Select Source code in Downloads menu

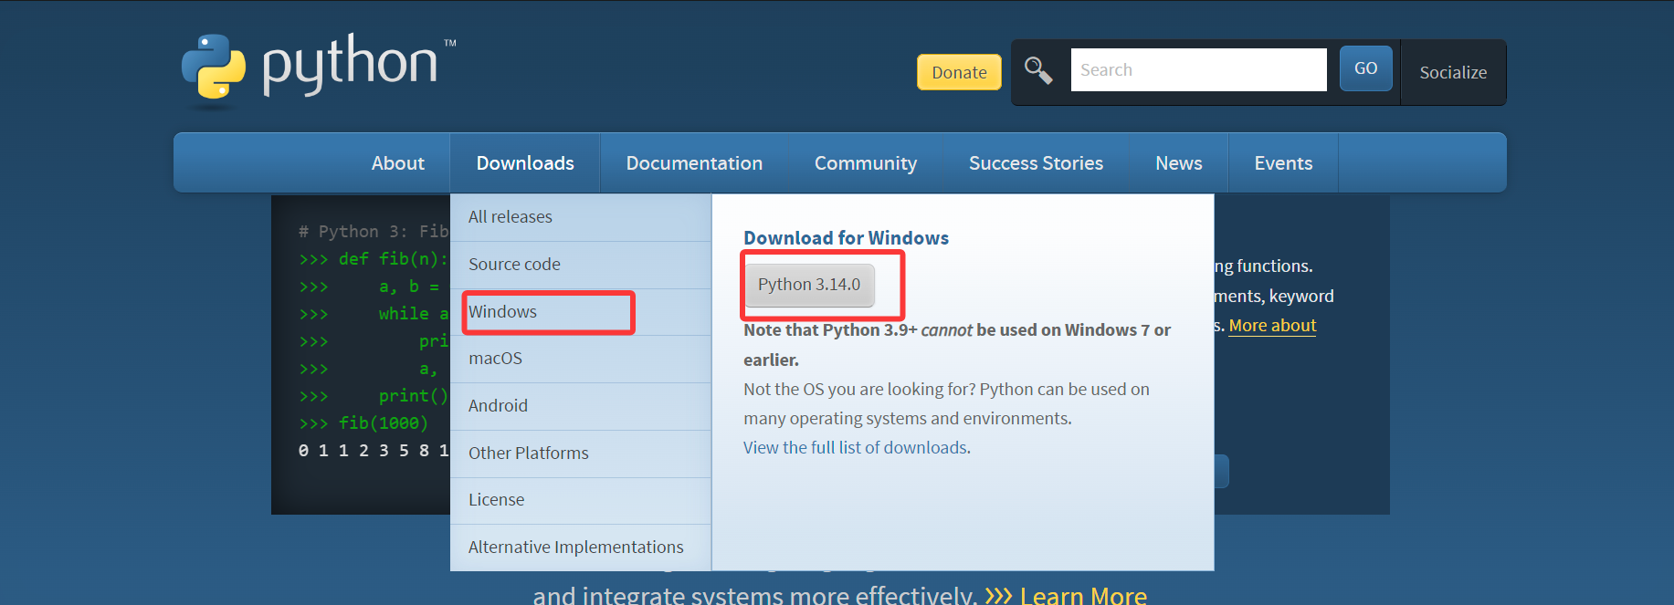pos(514,265)
